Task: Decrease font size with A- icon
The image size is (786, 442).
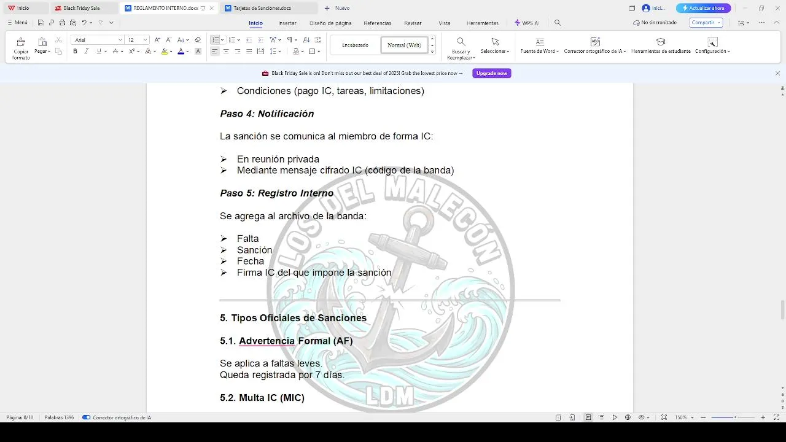Action: (x=168, y=40)
